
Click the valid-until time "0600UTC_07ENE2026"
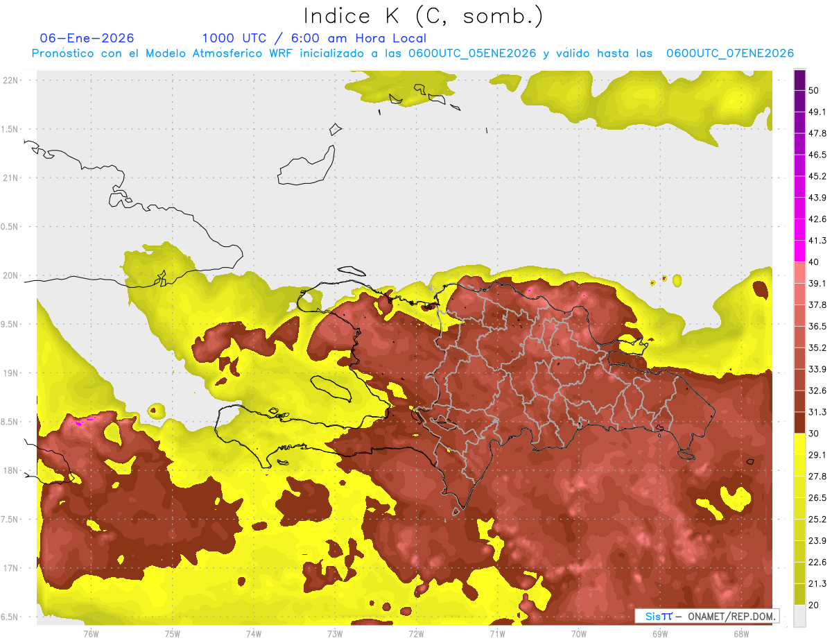(x=730, y=53)
